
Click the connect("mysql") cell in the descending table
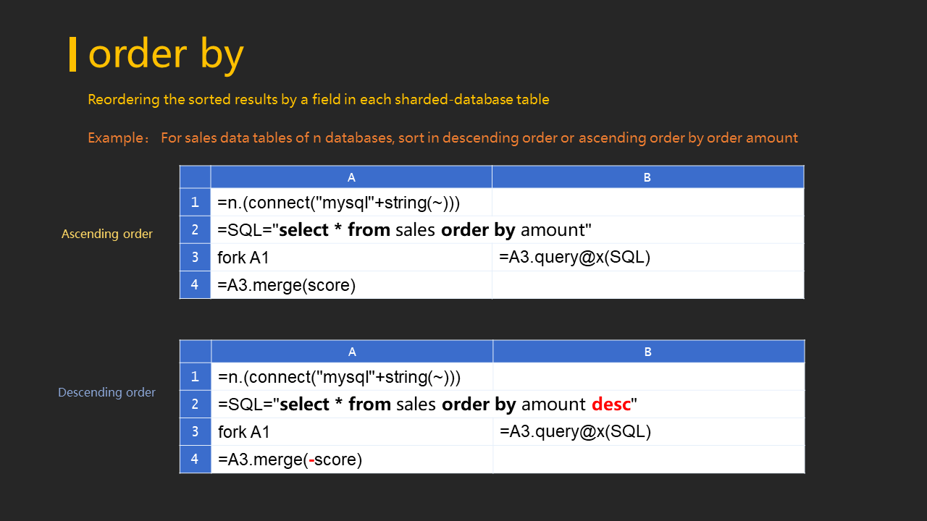[x=352, y=377]
